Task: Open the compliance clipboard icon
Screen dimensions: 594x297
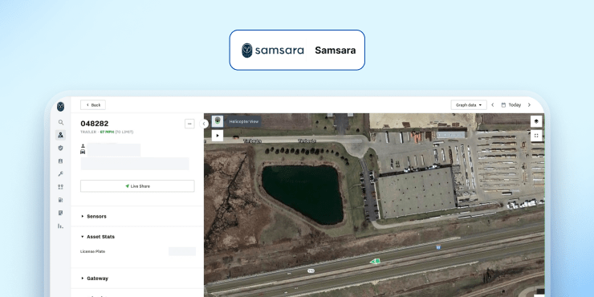Action: coord(61,161)
